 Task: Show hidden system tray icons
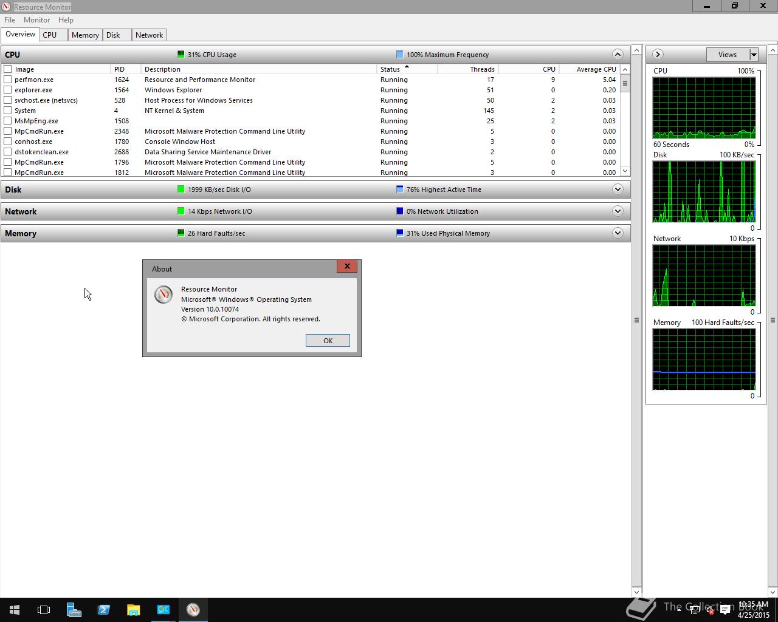pos(679,610)
